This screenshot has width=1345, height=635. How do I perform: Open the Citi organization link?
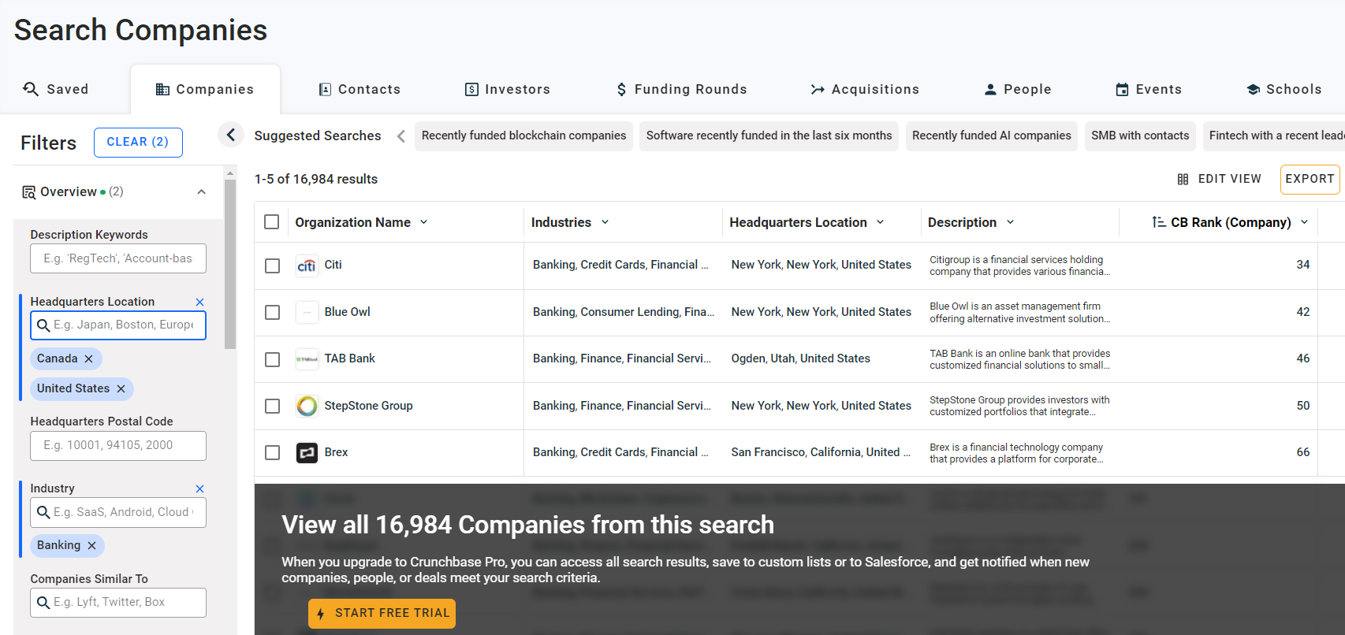click(333, 265)
